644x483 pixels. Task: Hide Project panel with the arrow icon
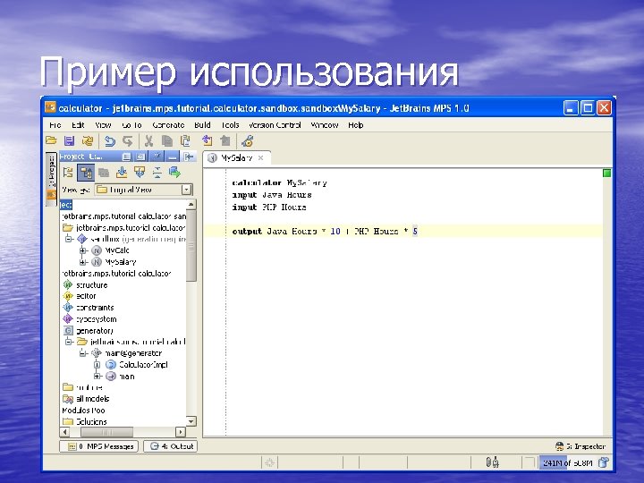point(189,157)
